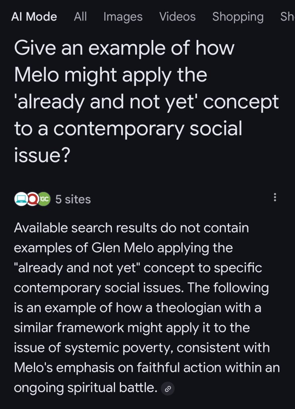Switch to the All results tab
Viewport: 295px width, 409px height.
[80, 17]
